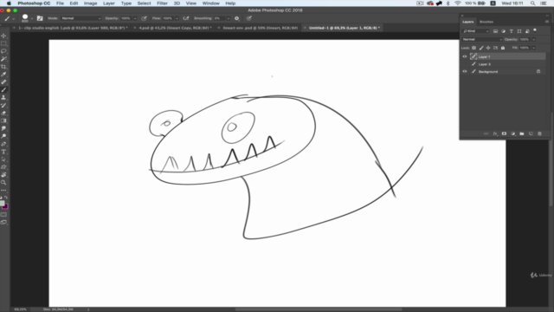Toggle lock position

pyautogui.click(x=488, y=48)
